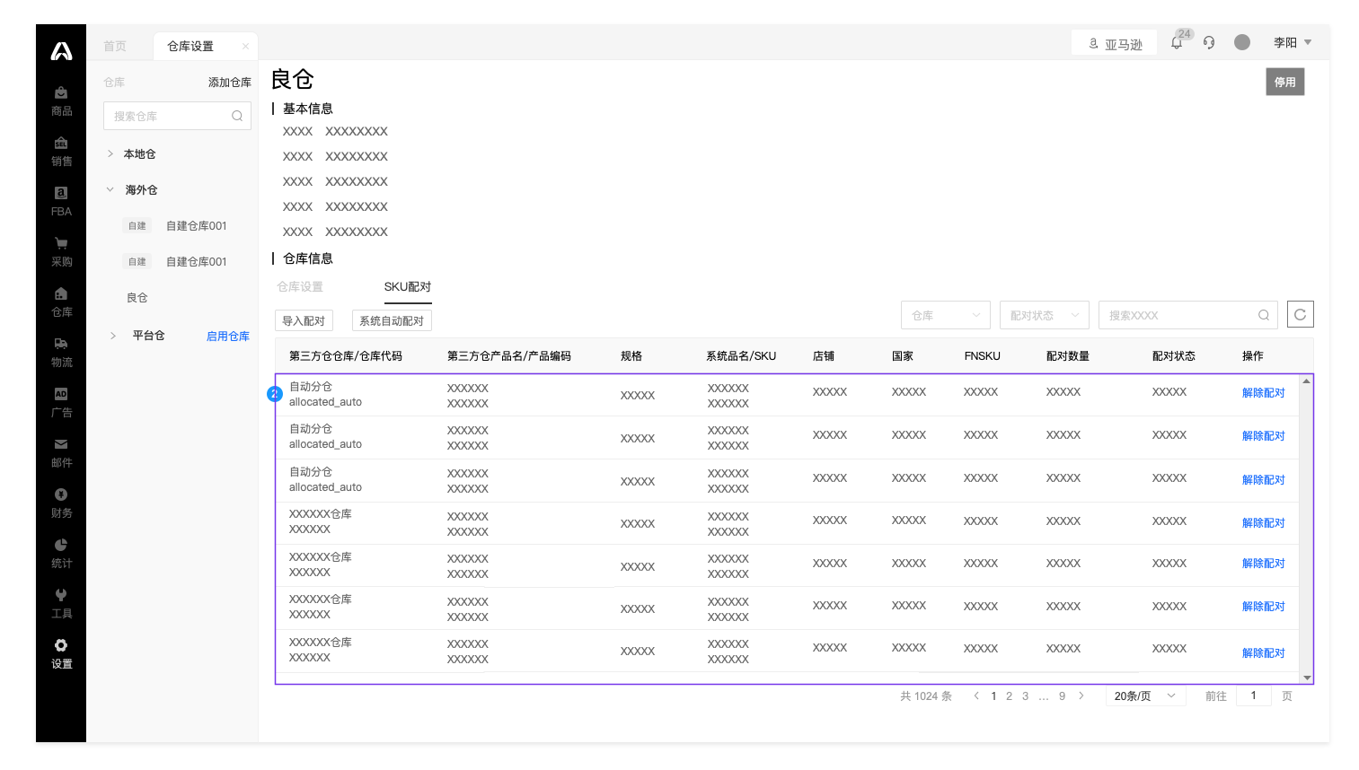This screenshot has height=770, width=1359.
Task: Click the refresh table button
Action: click(1301, 314)
